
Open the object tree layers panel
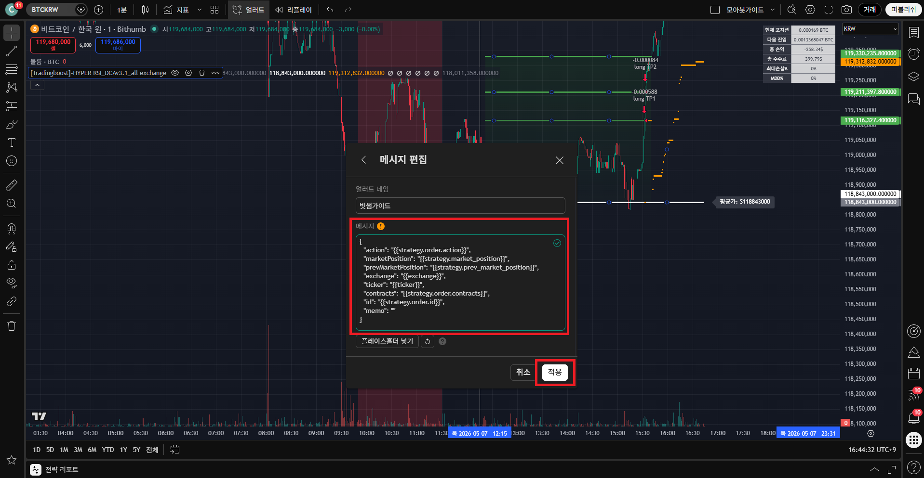pyautogui.click(x=913, y=77)
